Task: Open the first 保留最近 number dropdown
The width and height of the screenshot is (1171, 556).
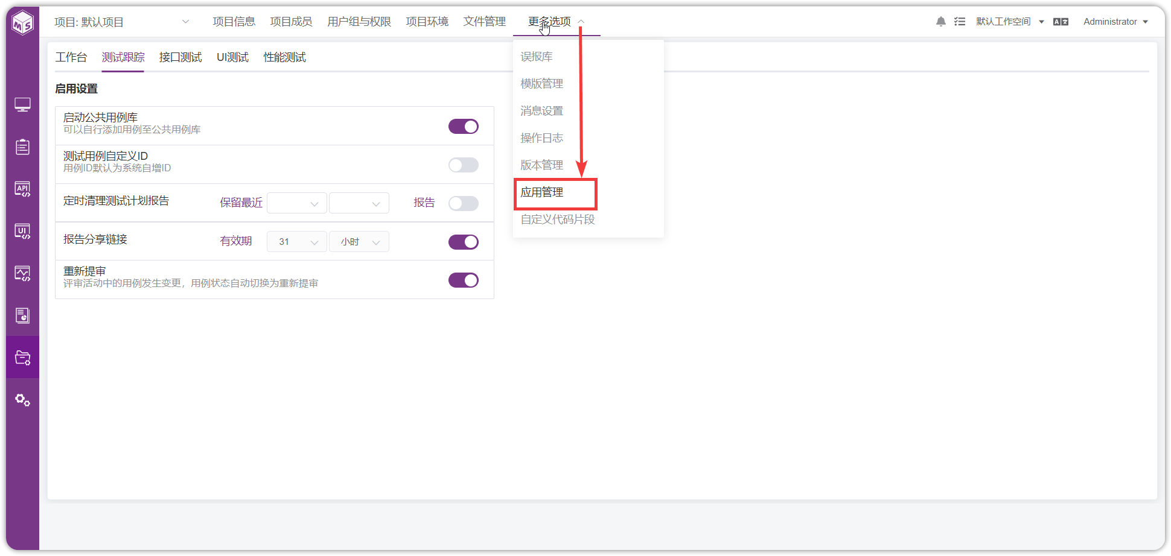Action: (297, 203)
